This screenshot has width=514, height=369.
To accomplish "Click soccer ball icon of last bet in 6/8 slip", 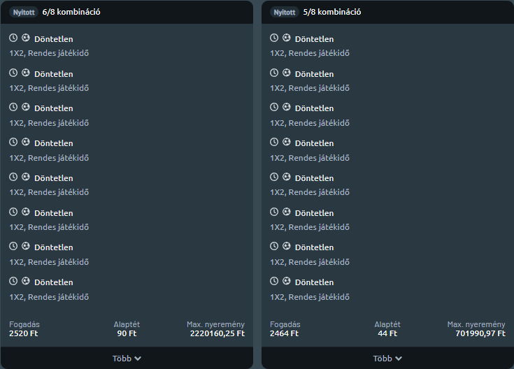I will [x=26, y=281].
